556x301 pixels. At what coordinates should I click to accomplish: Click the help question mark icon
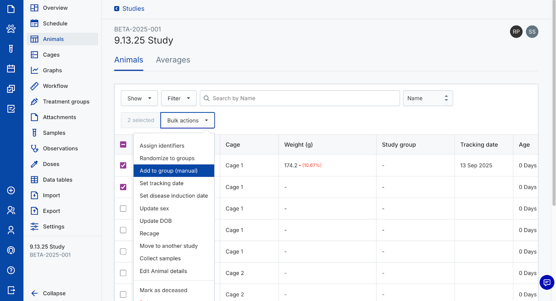11,270
